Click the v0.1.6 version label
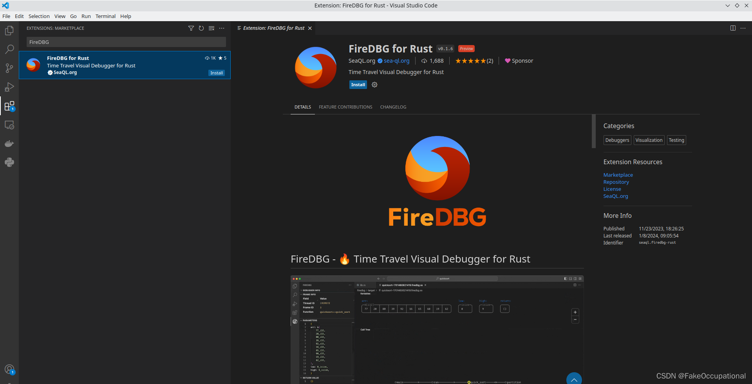This screenshot has height=384, width=752. click(445, 49)
